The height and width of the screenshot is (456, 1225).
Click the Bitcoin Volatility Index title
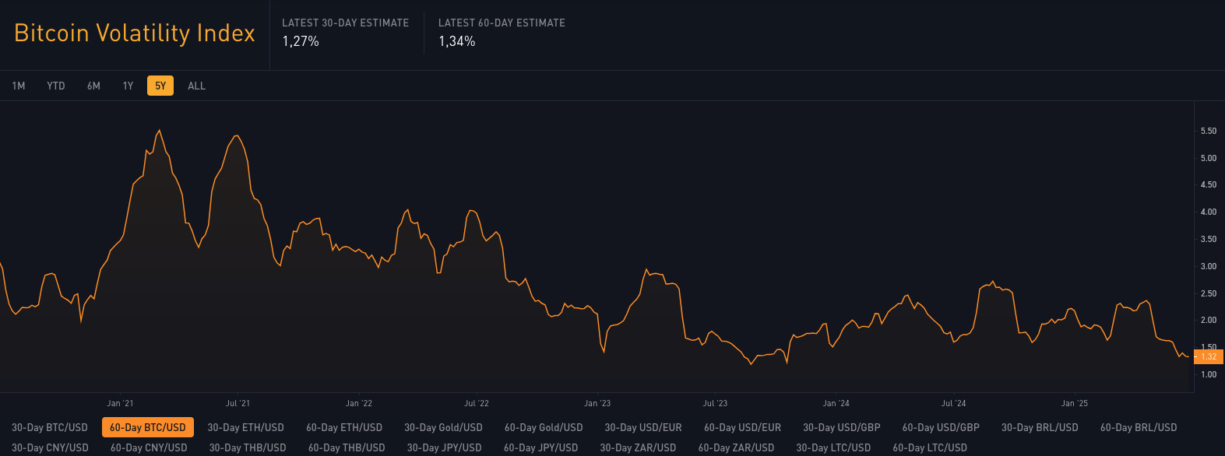tap(135, 33)
